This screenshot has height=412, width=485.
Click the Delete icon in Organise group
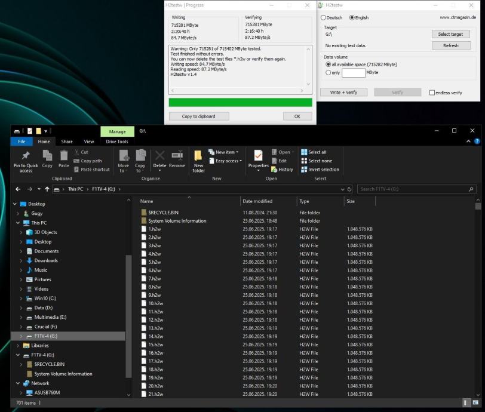(159, 156)
